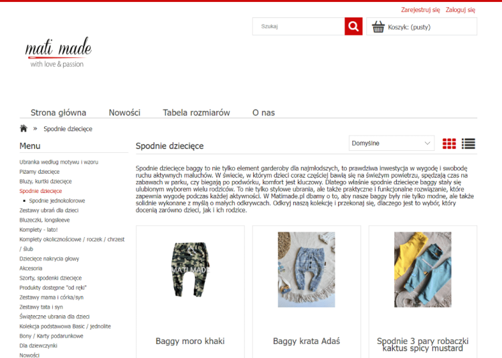Click the Zaloguj się link
Screen dimensions: 502x358
point(461,10)
